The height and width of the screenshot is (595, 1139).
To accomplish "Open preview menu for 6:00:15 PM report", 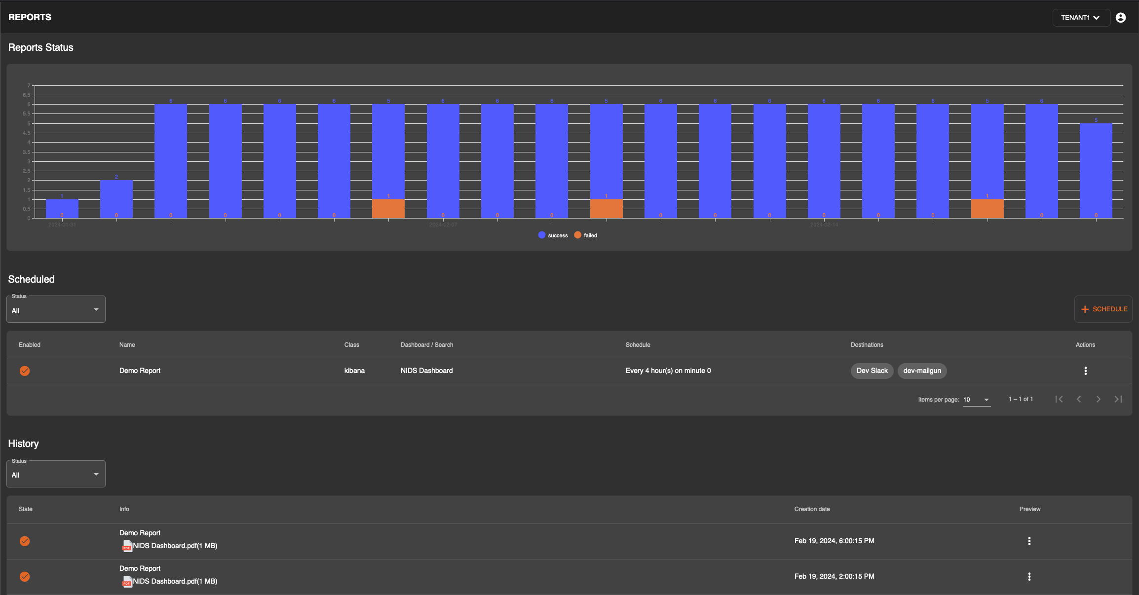I will coord(1029,541).
